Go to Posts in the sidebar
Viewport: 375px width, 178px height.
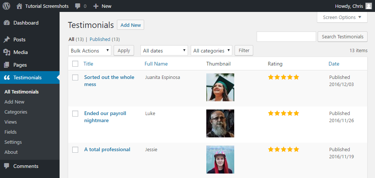(x=19, y=39)
